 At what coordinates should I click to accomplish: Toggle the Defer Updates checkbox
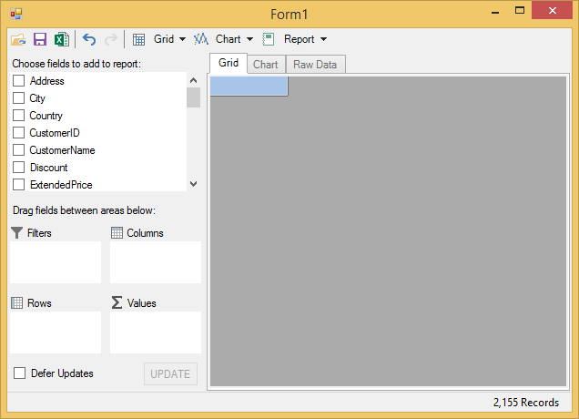point(19,373)
